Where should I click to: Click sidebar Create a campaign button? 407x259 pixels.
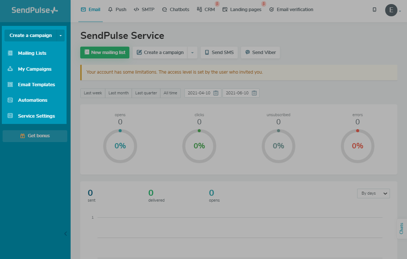[x=31, y=35]
